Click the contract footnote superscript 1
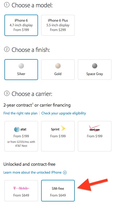 [x=33, y=104]
